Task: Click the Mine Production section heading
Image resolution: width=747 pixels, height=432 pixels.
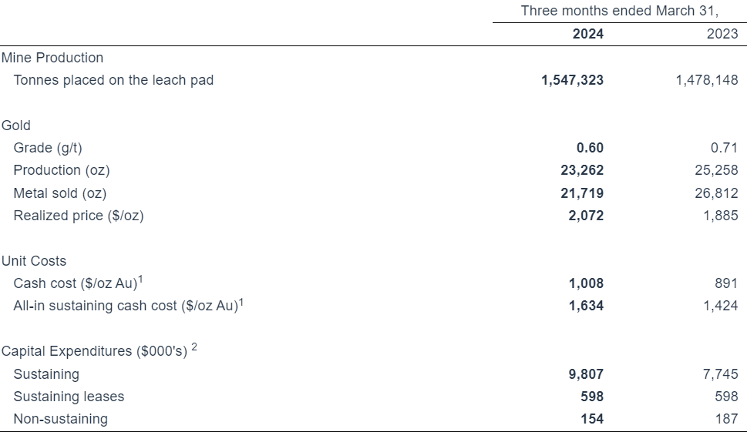Action: pos(52,58)
